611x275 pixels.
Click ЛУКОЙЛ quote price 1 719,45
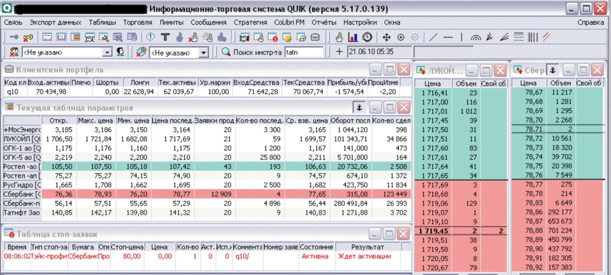[x=433, y=231]
